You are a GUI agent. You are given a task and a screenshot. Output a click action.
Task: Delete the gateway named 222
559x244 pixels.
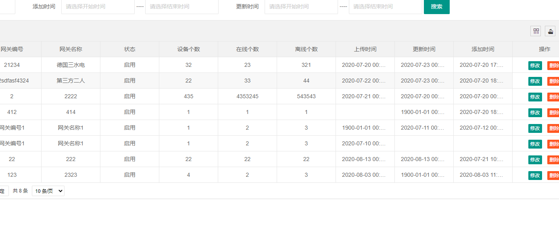553,159
